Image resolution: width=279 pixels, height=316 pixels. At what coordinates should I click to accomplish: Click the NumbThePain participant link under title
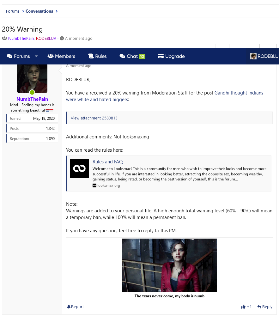(21, 38)
